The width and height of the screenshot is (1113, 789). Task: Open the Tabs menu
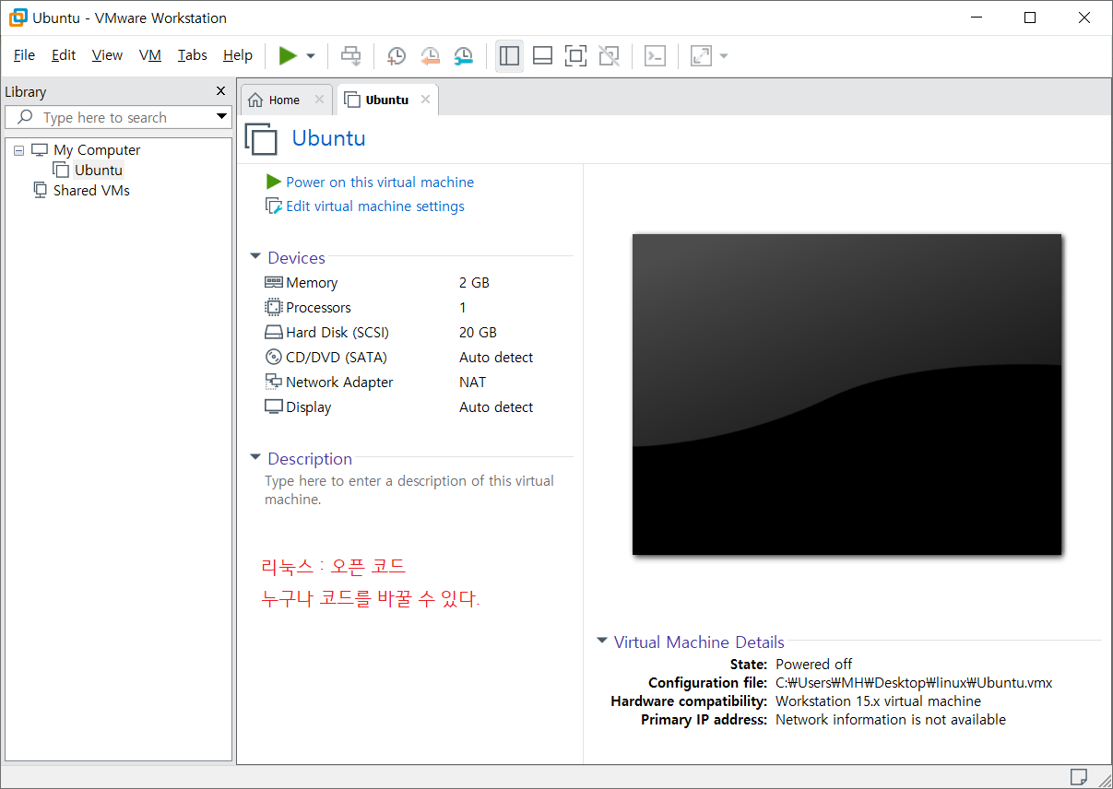click(x=193, y=55)
